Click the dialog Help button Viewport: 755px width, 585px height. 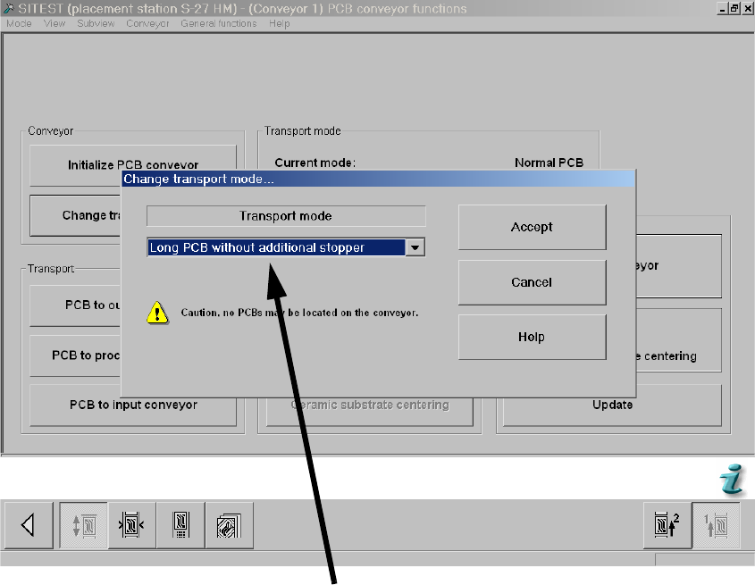coord(532,337)
